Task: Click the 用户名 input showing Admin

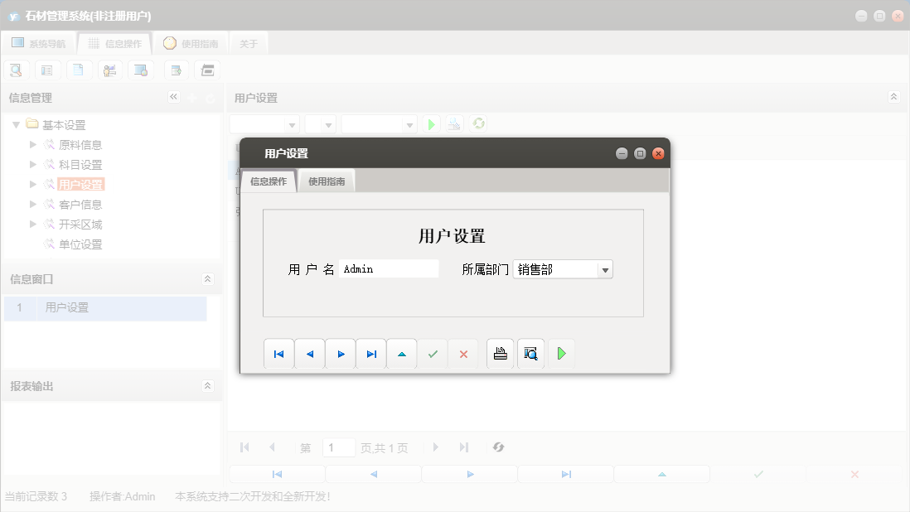Action: coord(388,268)
